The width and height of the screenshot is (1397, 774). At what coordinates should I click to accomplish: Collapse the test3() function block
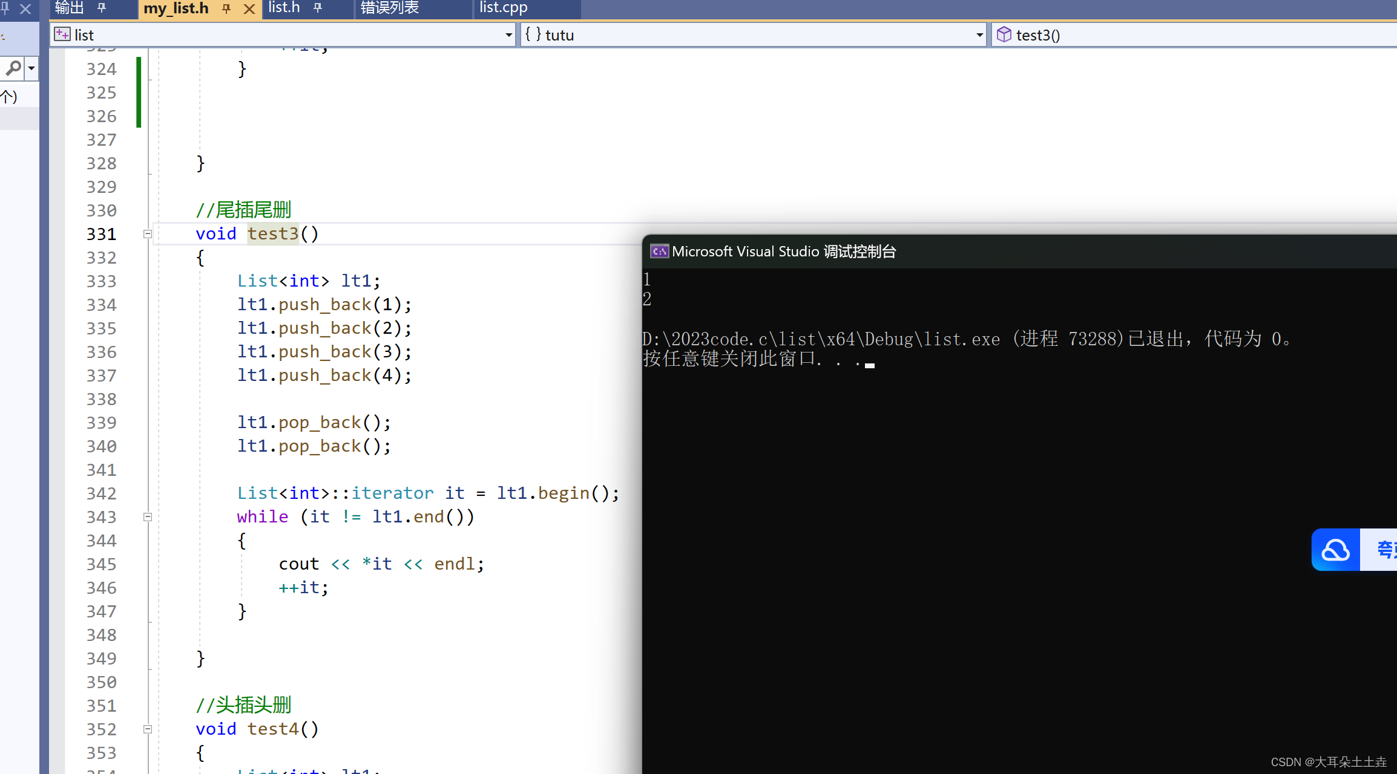tap(147, 234)
